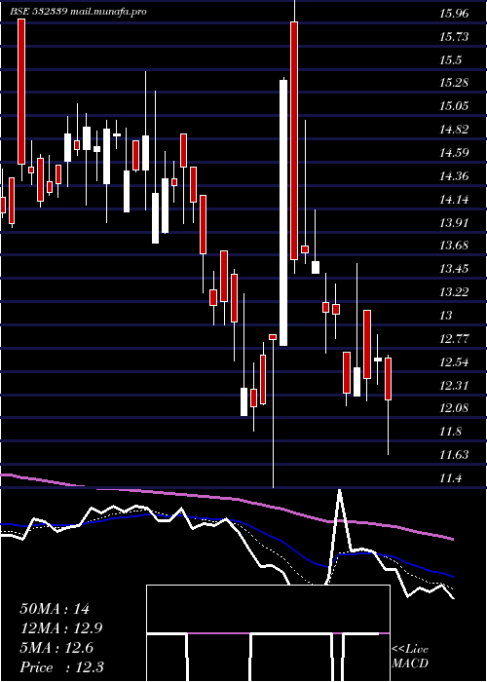The height and width of the screenshot is (682, 487).
Task: Click the 14.36 price axis label
Action: pyautogui.click(x=454, y=176)
